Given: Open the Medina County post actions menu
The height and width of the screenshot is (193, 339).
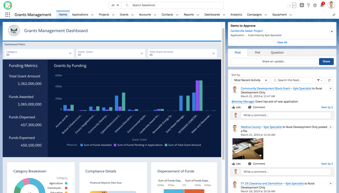Looking at the screenshot, I should [x=331, y=127].
